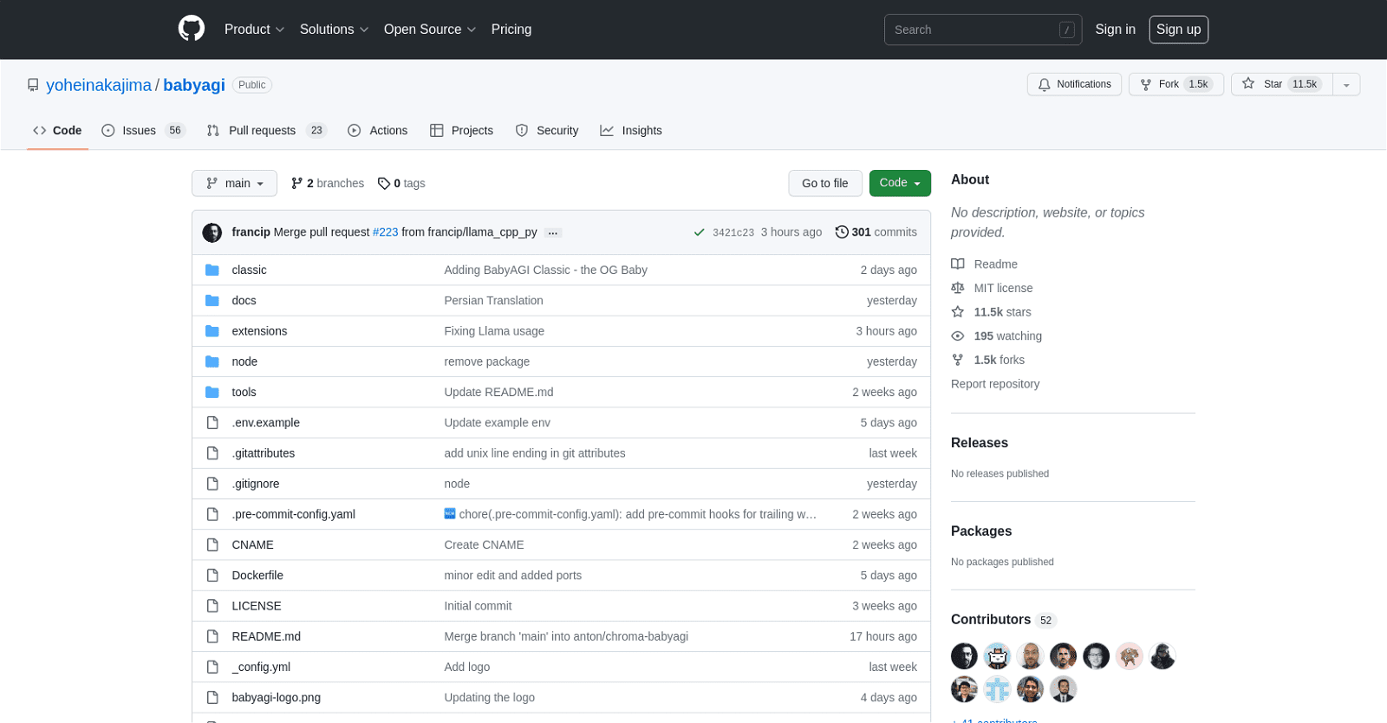Open the Notifications bell button
Screen dimensions: 1387x723
(1074, 84)
